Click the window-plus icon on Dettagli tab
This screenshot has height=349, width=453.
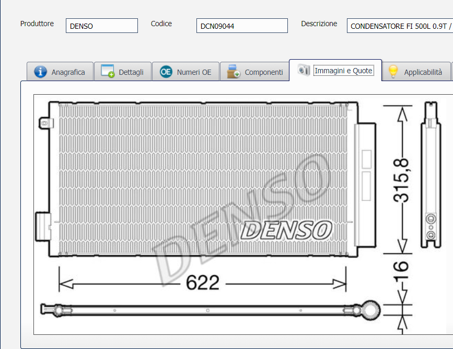pyautogui.click(x=108, y=71)
